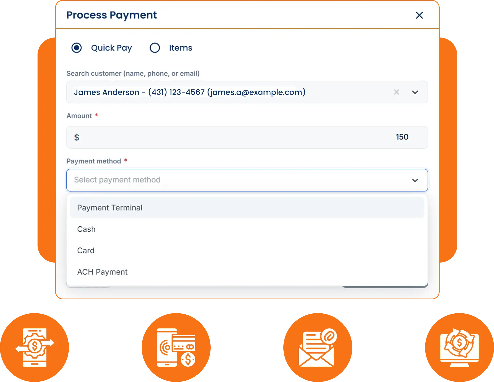Choose Payment Terminal from the list
The height and width of the screenshot is (382, 494).
[x=247, y=208]
